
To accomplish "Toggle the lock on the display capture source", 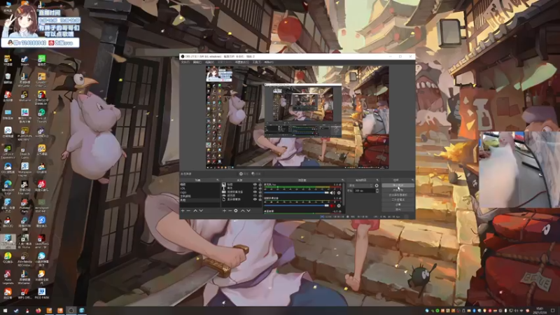I will click(x=260, y=199).
